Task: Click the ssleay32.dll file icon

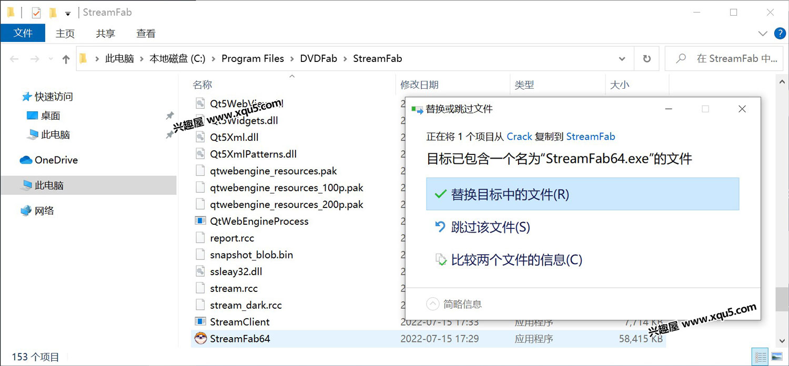Action: pyautogui.click(x=200, y=271)
